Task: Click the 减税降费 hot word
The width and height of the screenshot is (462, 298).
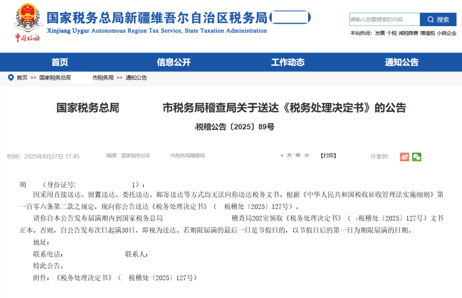Action: [x=409, y=32]
